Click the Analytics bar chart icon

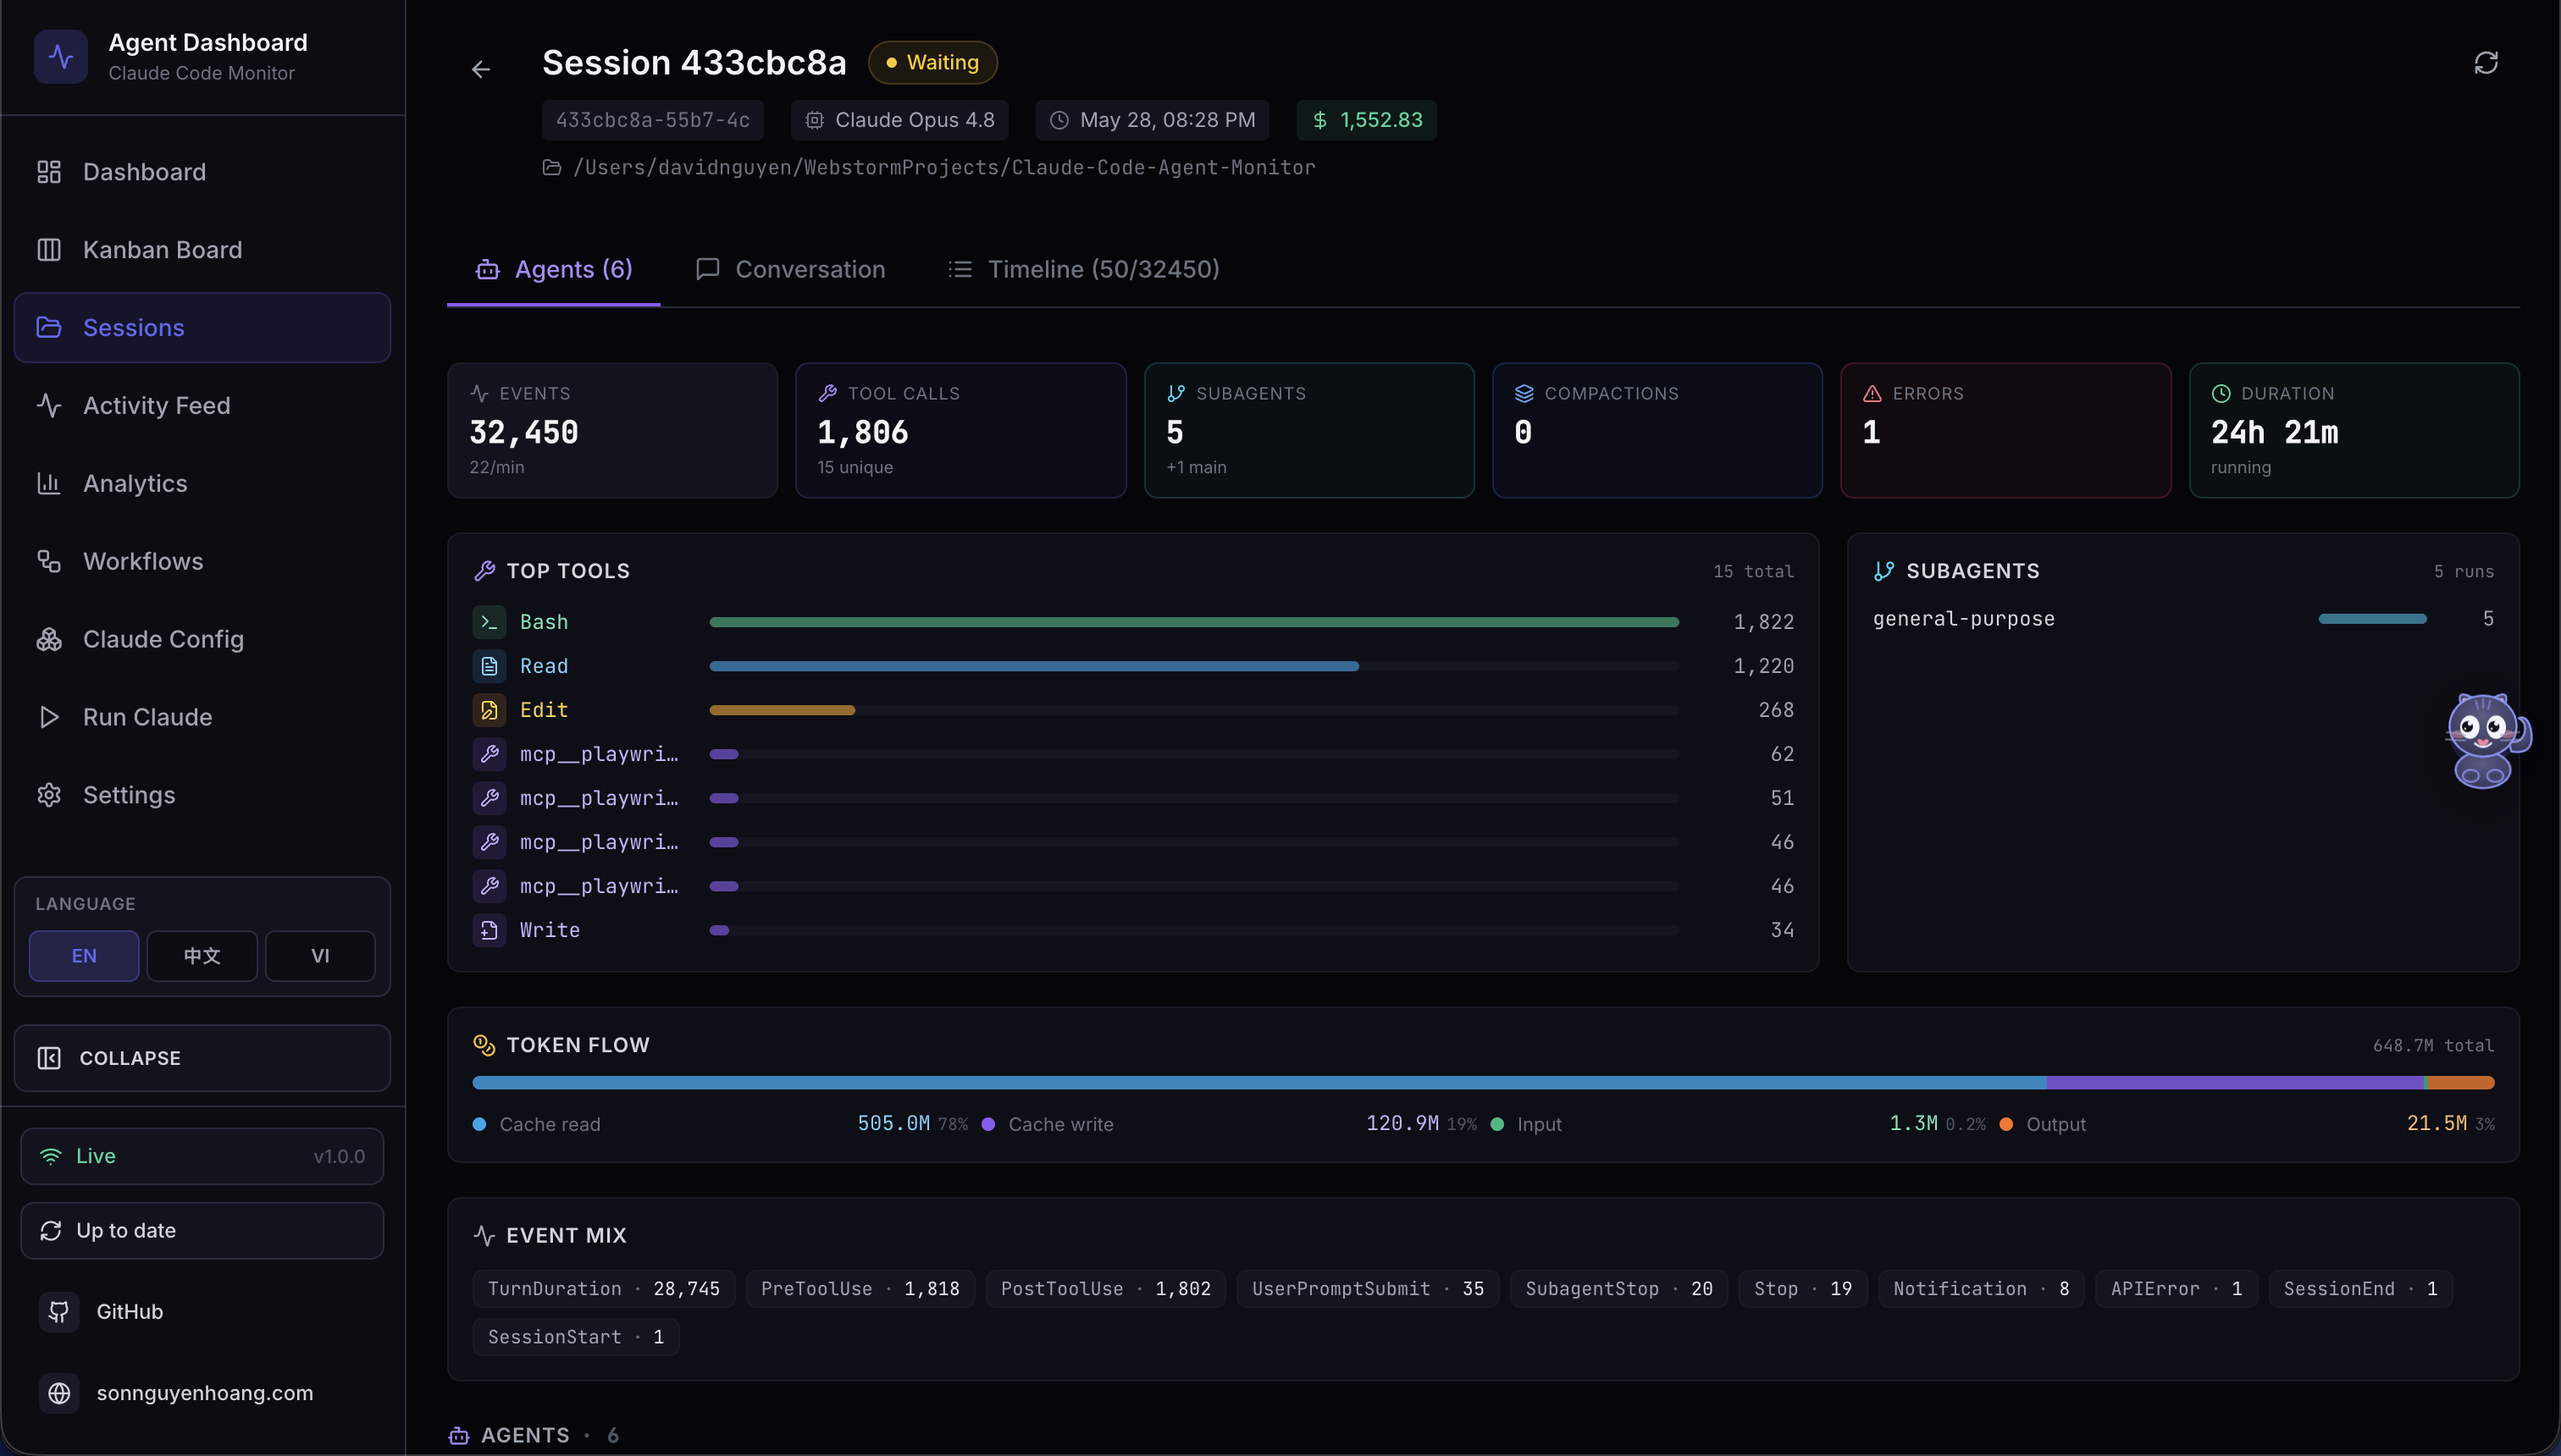tap(49, 484)
